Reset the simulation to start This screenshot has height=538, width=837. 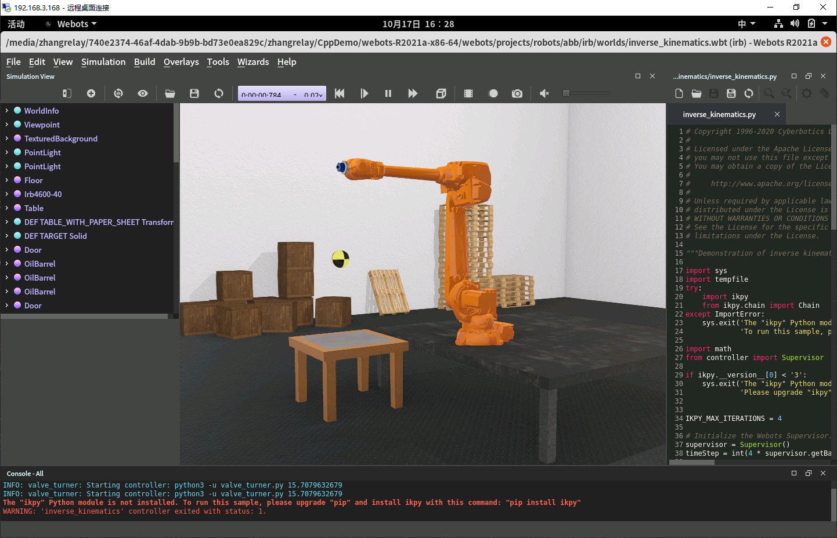340,93
